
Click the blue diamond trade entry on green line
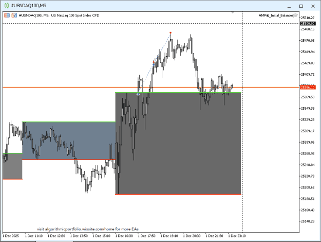[138, 94]
